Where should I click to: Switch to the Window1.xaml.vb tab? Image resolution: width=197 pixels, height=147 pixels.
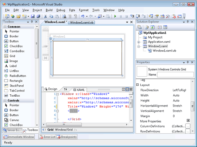[x=82, y=22]
